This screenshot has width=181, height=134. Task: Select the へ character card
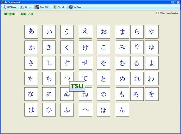(x=85, y=110)
